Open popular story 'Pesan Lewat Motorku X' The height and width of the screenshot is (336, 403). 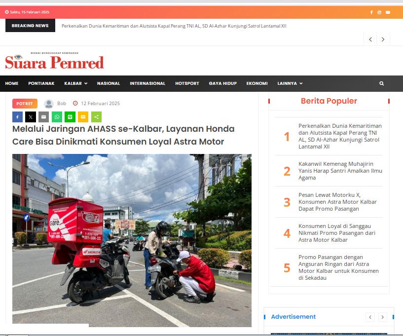(x=337, y=202)
